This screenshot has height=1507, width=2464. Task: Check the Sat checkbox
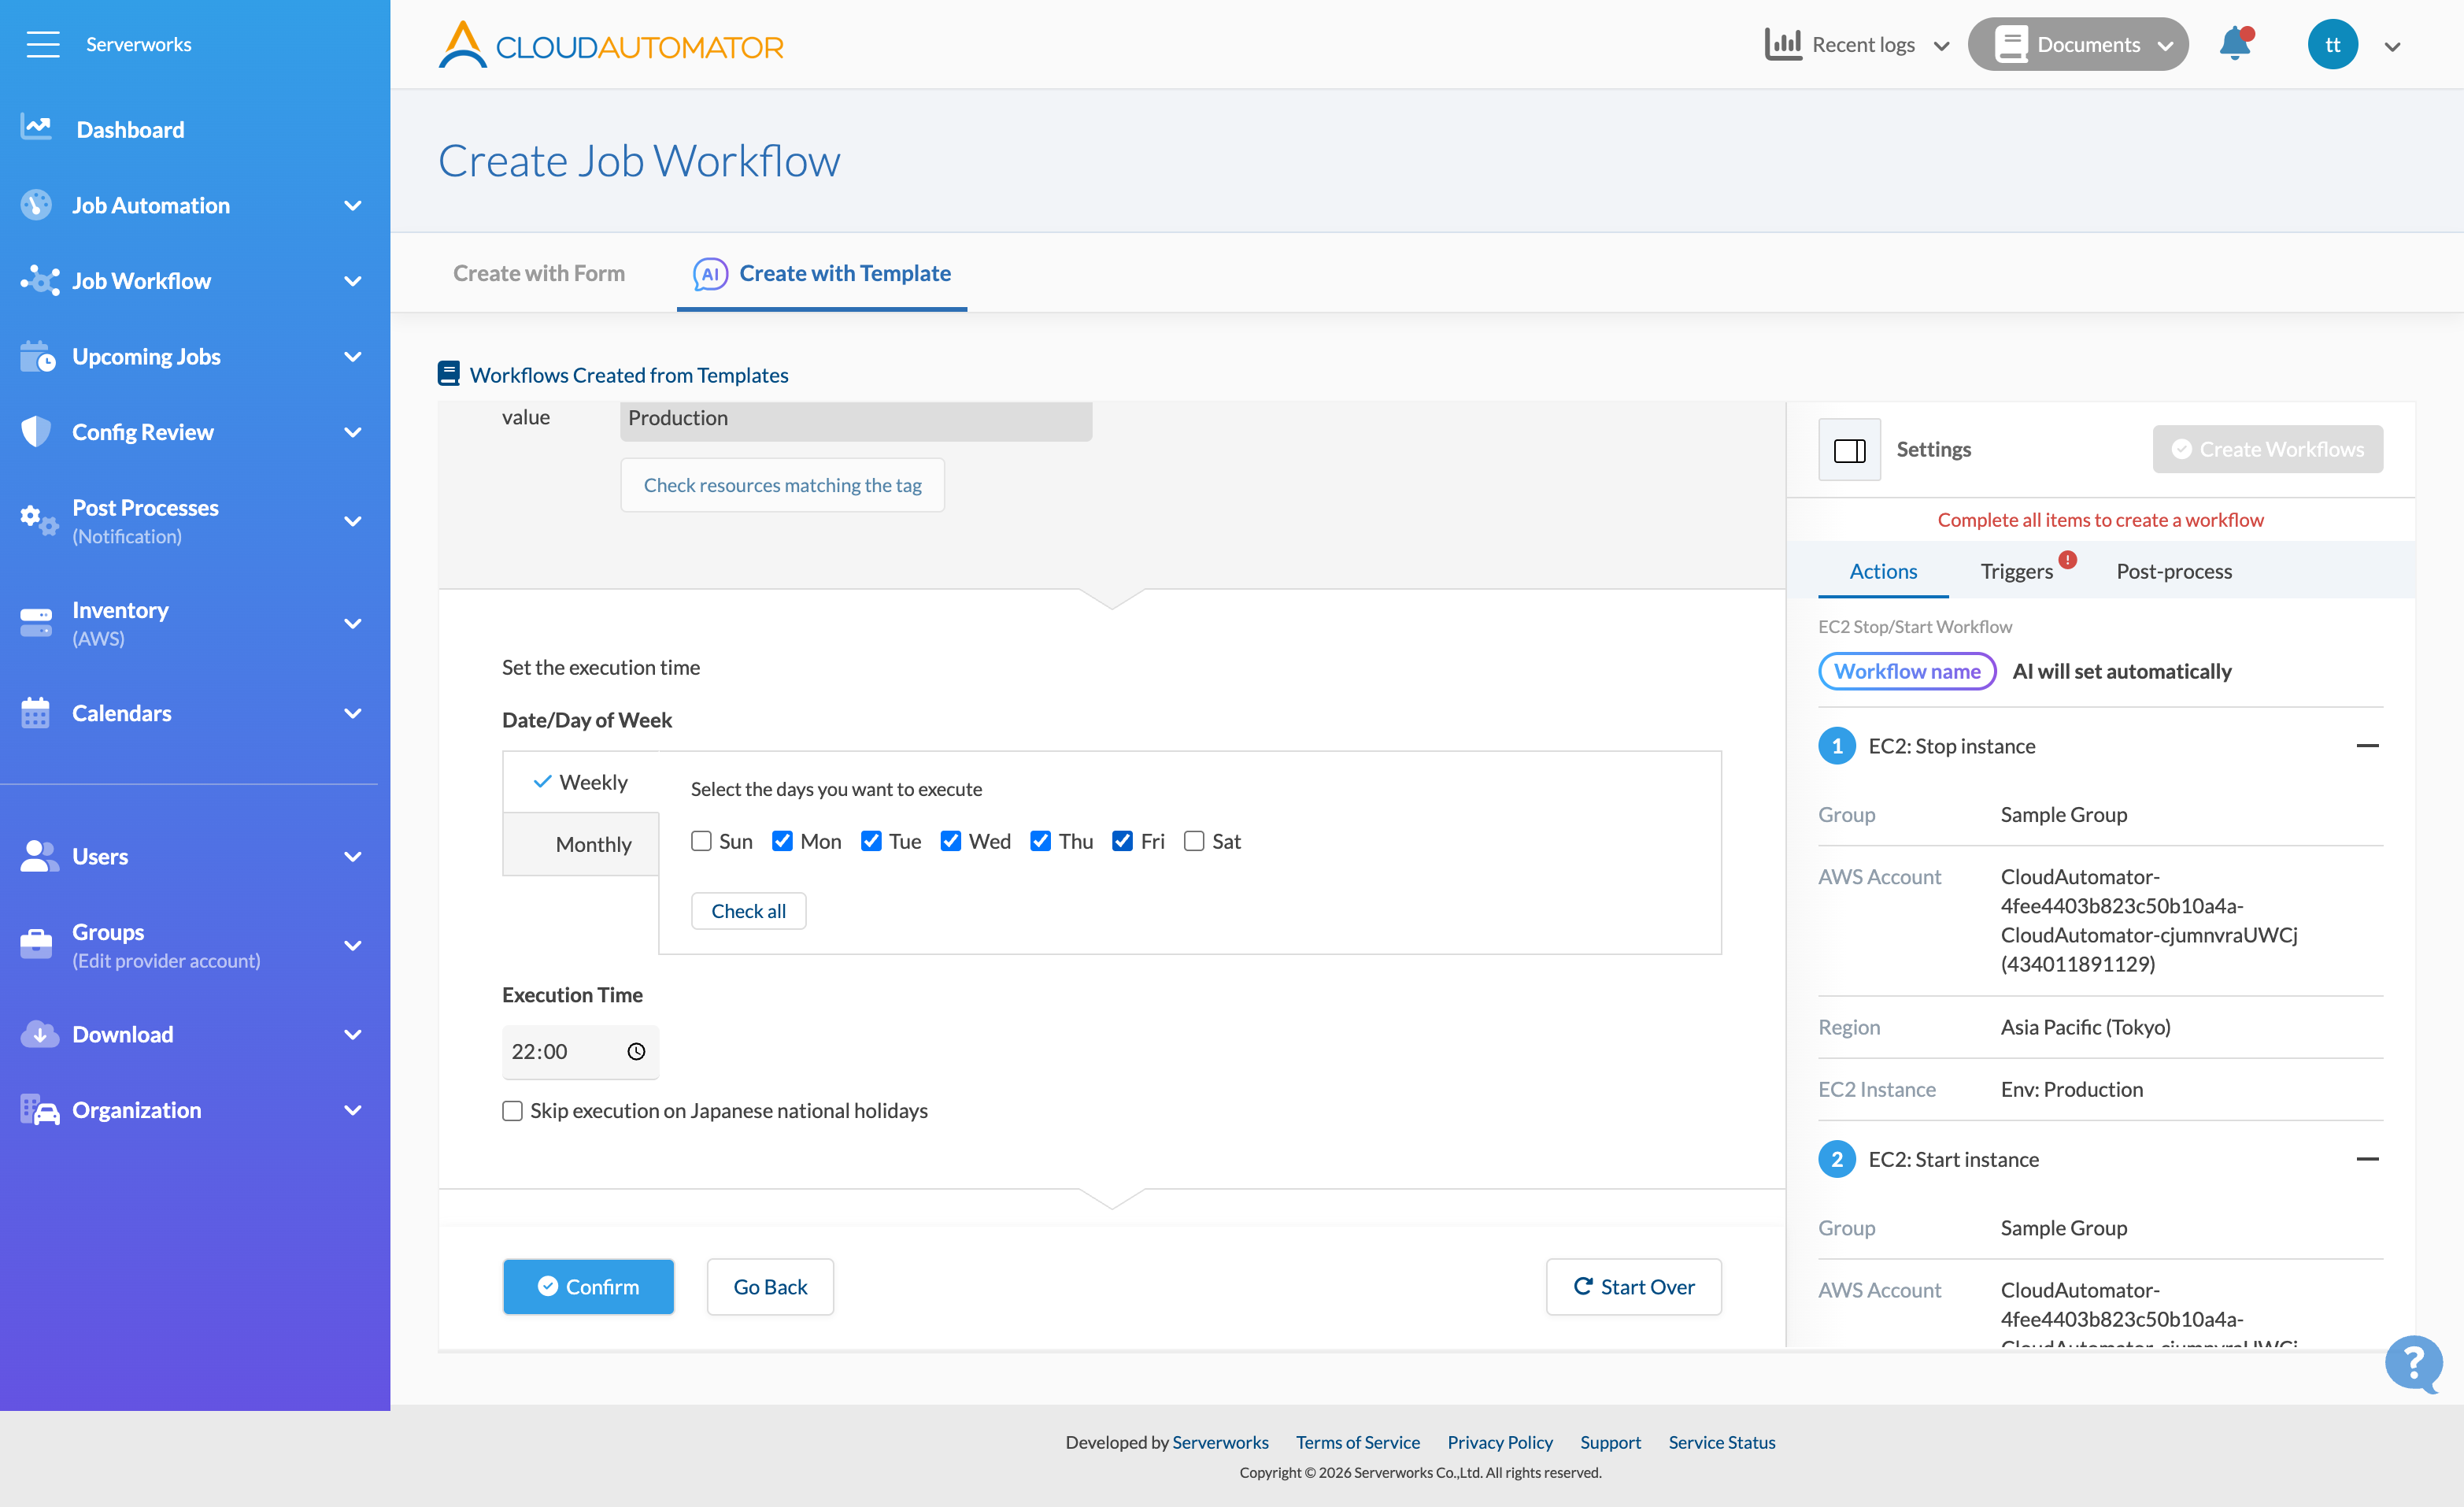(x=1194, y=841)
